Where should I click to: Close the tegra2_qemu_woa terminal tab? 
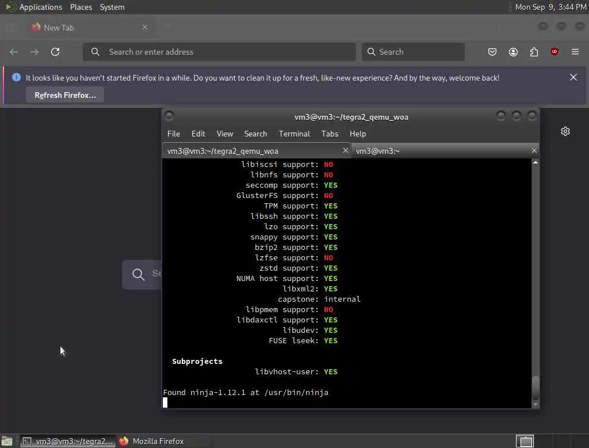pos(345,150)
